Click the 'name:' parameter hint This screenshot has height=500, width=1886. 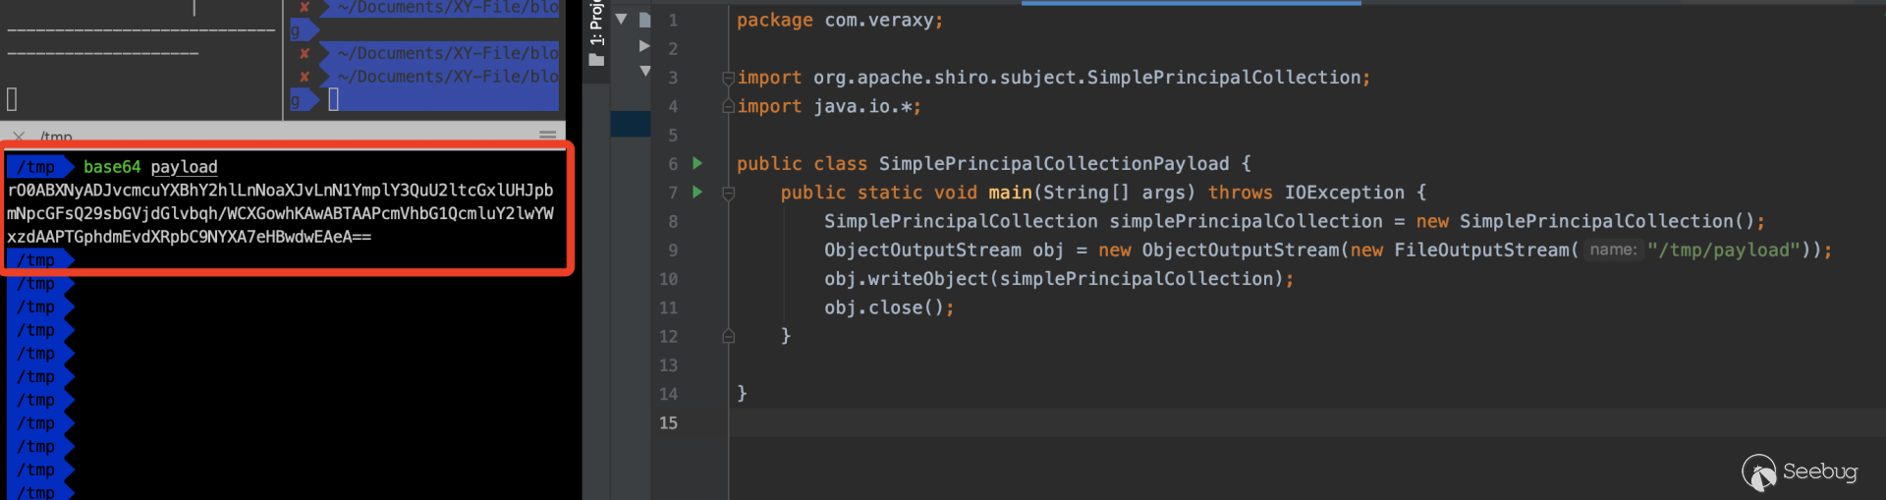1613,250
